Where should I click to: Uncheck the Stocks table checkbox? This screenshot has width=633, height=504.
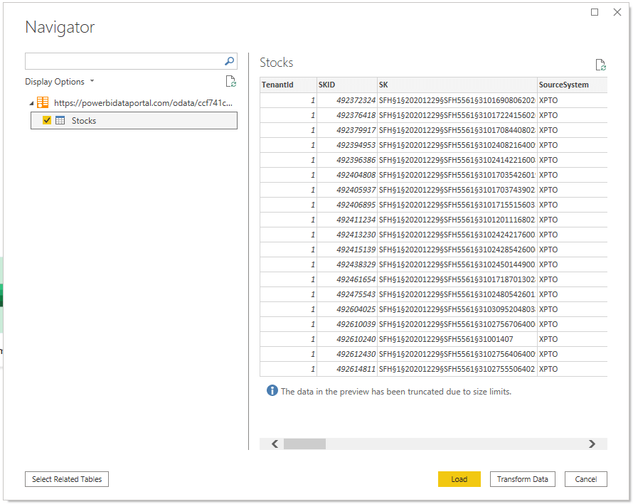(x=48, y=120)
